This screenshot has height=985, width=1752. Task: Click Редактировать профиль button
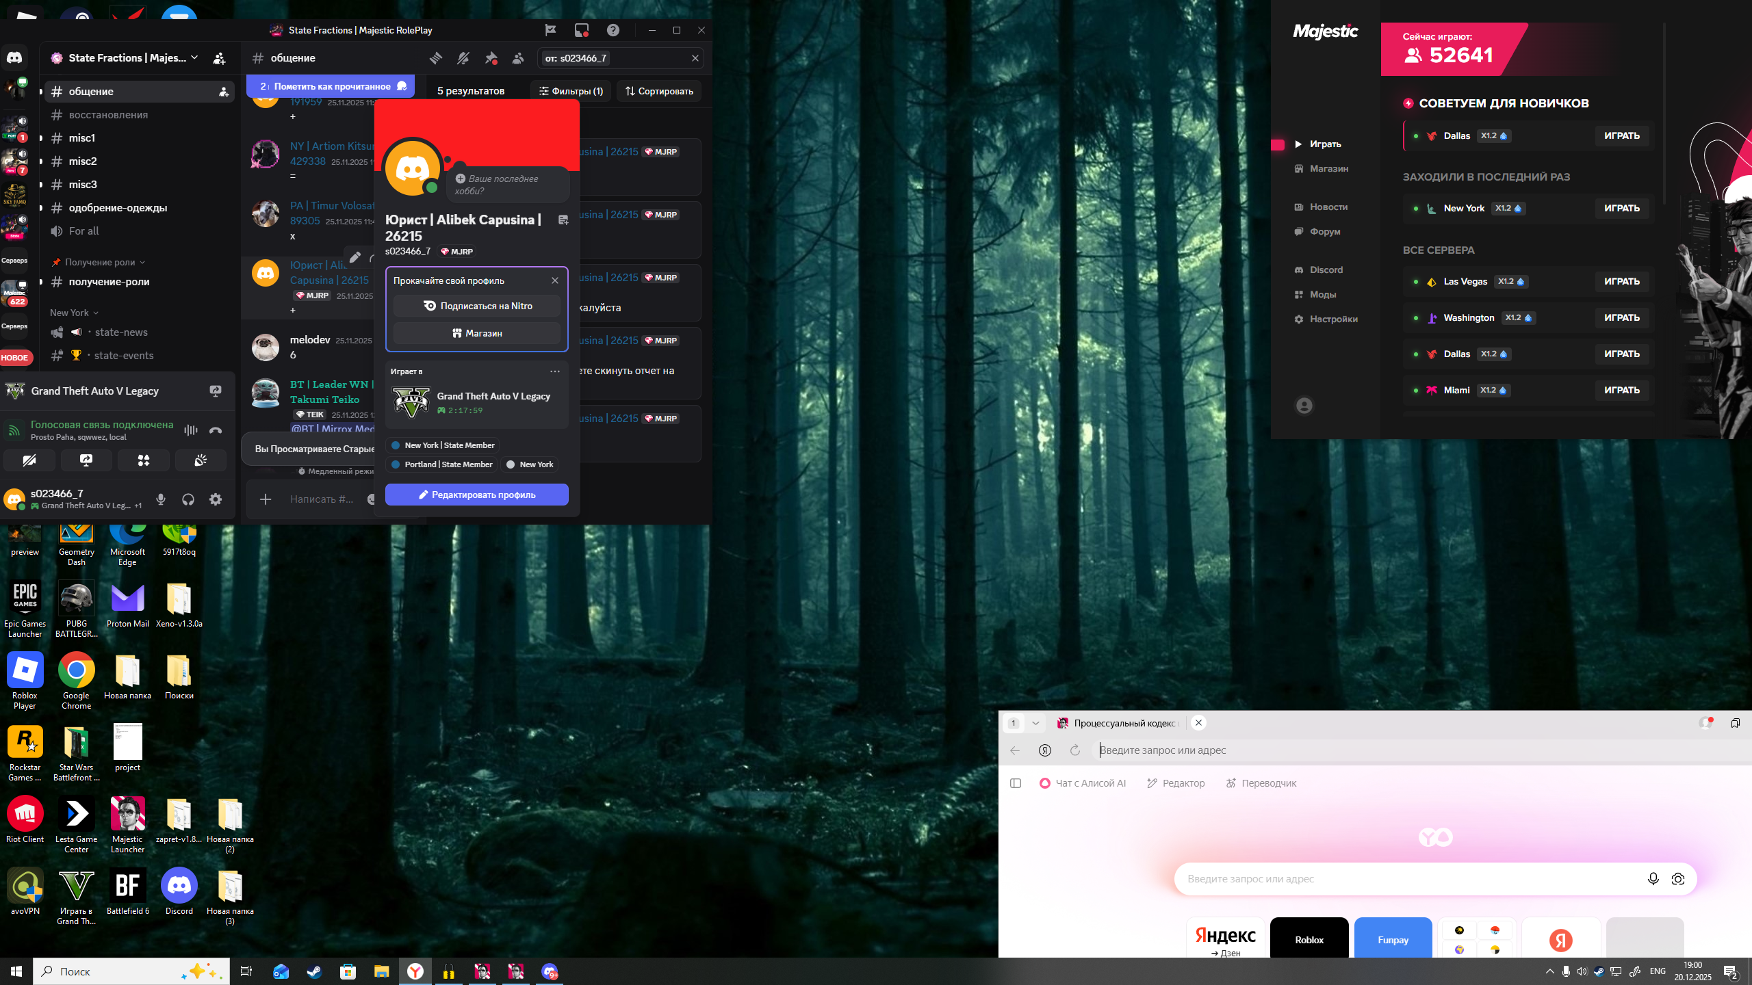pyautogui.click(x=476, y=495)
